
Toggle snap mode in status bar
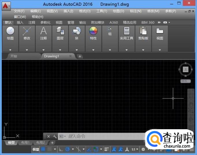point(49,149)
